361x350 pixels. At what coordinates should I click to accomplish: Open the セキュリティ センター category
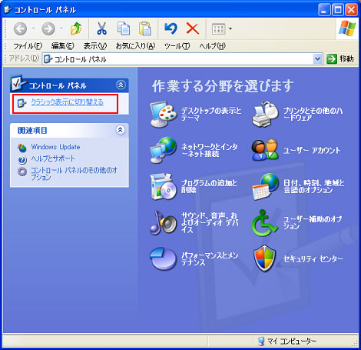tap(313, 258)
